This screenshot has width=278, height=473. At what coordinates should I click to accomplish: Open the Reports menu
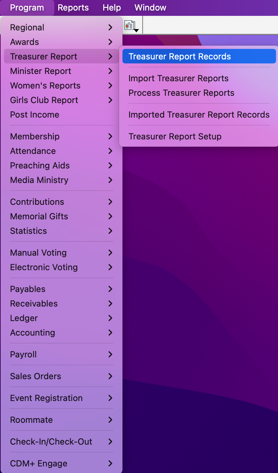click(x=73, y=8)
